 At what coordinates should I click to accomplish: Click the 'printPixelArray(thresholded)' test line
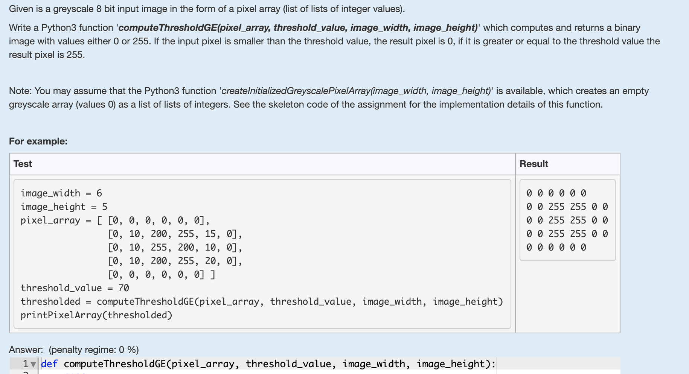coord(96,315)
